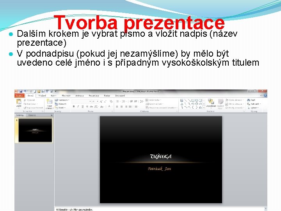Click Najít to find text
Image resolution: width=281 pixels, height=211 pixels.
pyautogui.click(x=251, y=100)
